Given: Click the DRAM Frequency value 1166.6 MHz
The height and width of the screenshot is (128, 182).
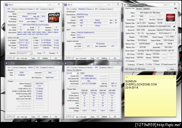Looking at the screenshot, I should [39, 83].
